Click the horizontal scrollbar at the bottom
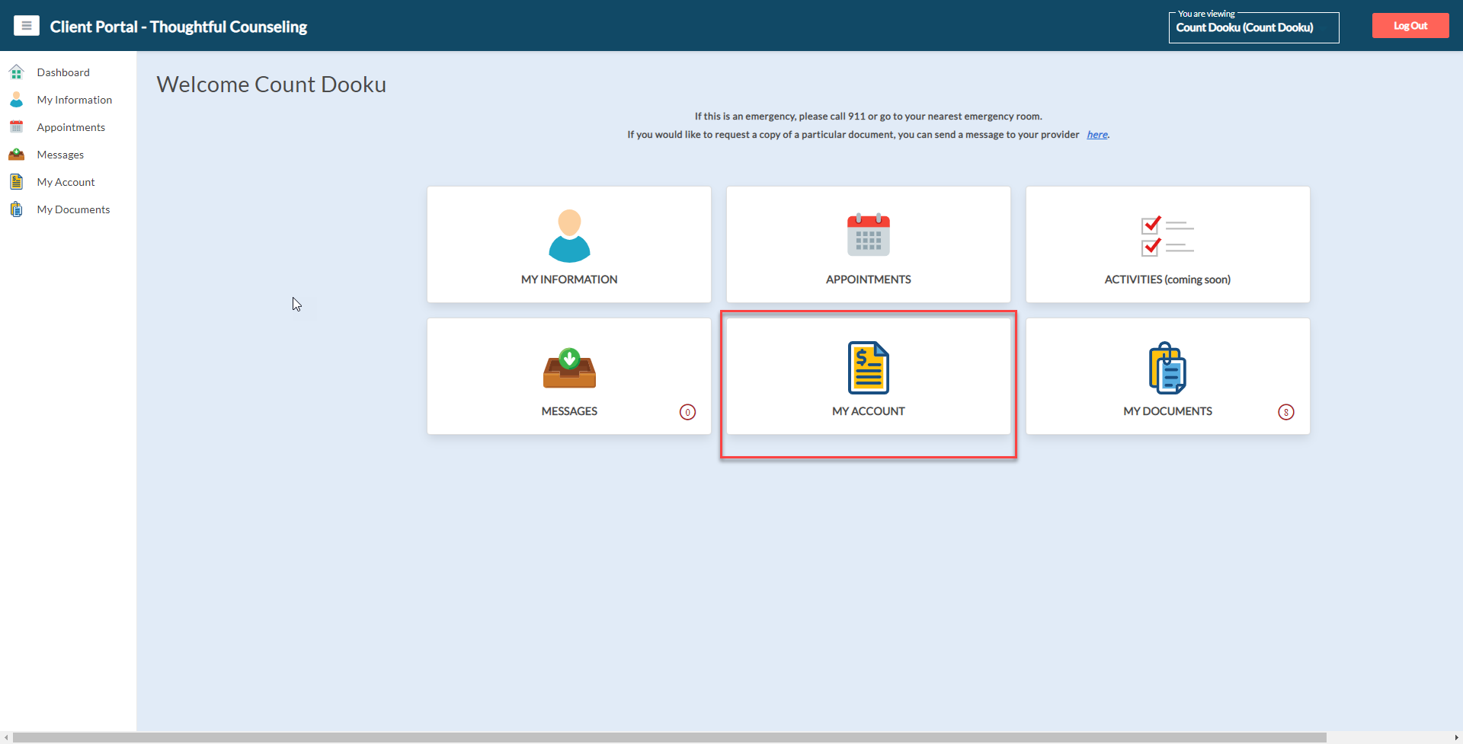Screen dimensions: 1463x744 click(x=669, y=737)
